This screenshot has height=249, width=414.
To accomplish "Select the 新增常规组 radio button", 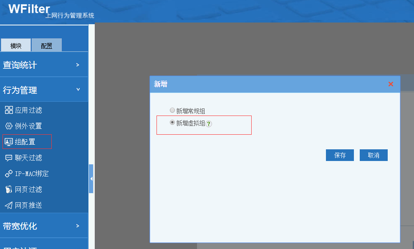I will [172, 111].
